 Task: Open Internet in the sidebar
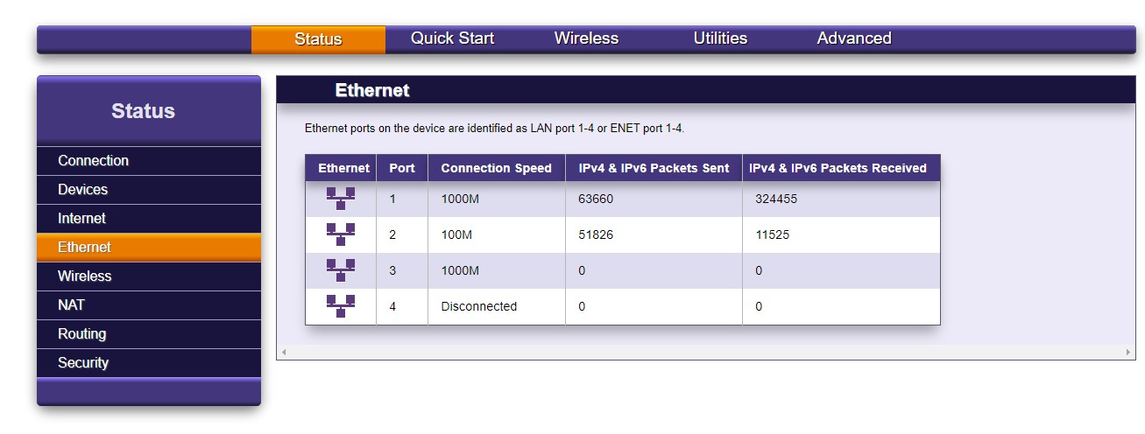(81, 219)
